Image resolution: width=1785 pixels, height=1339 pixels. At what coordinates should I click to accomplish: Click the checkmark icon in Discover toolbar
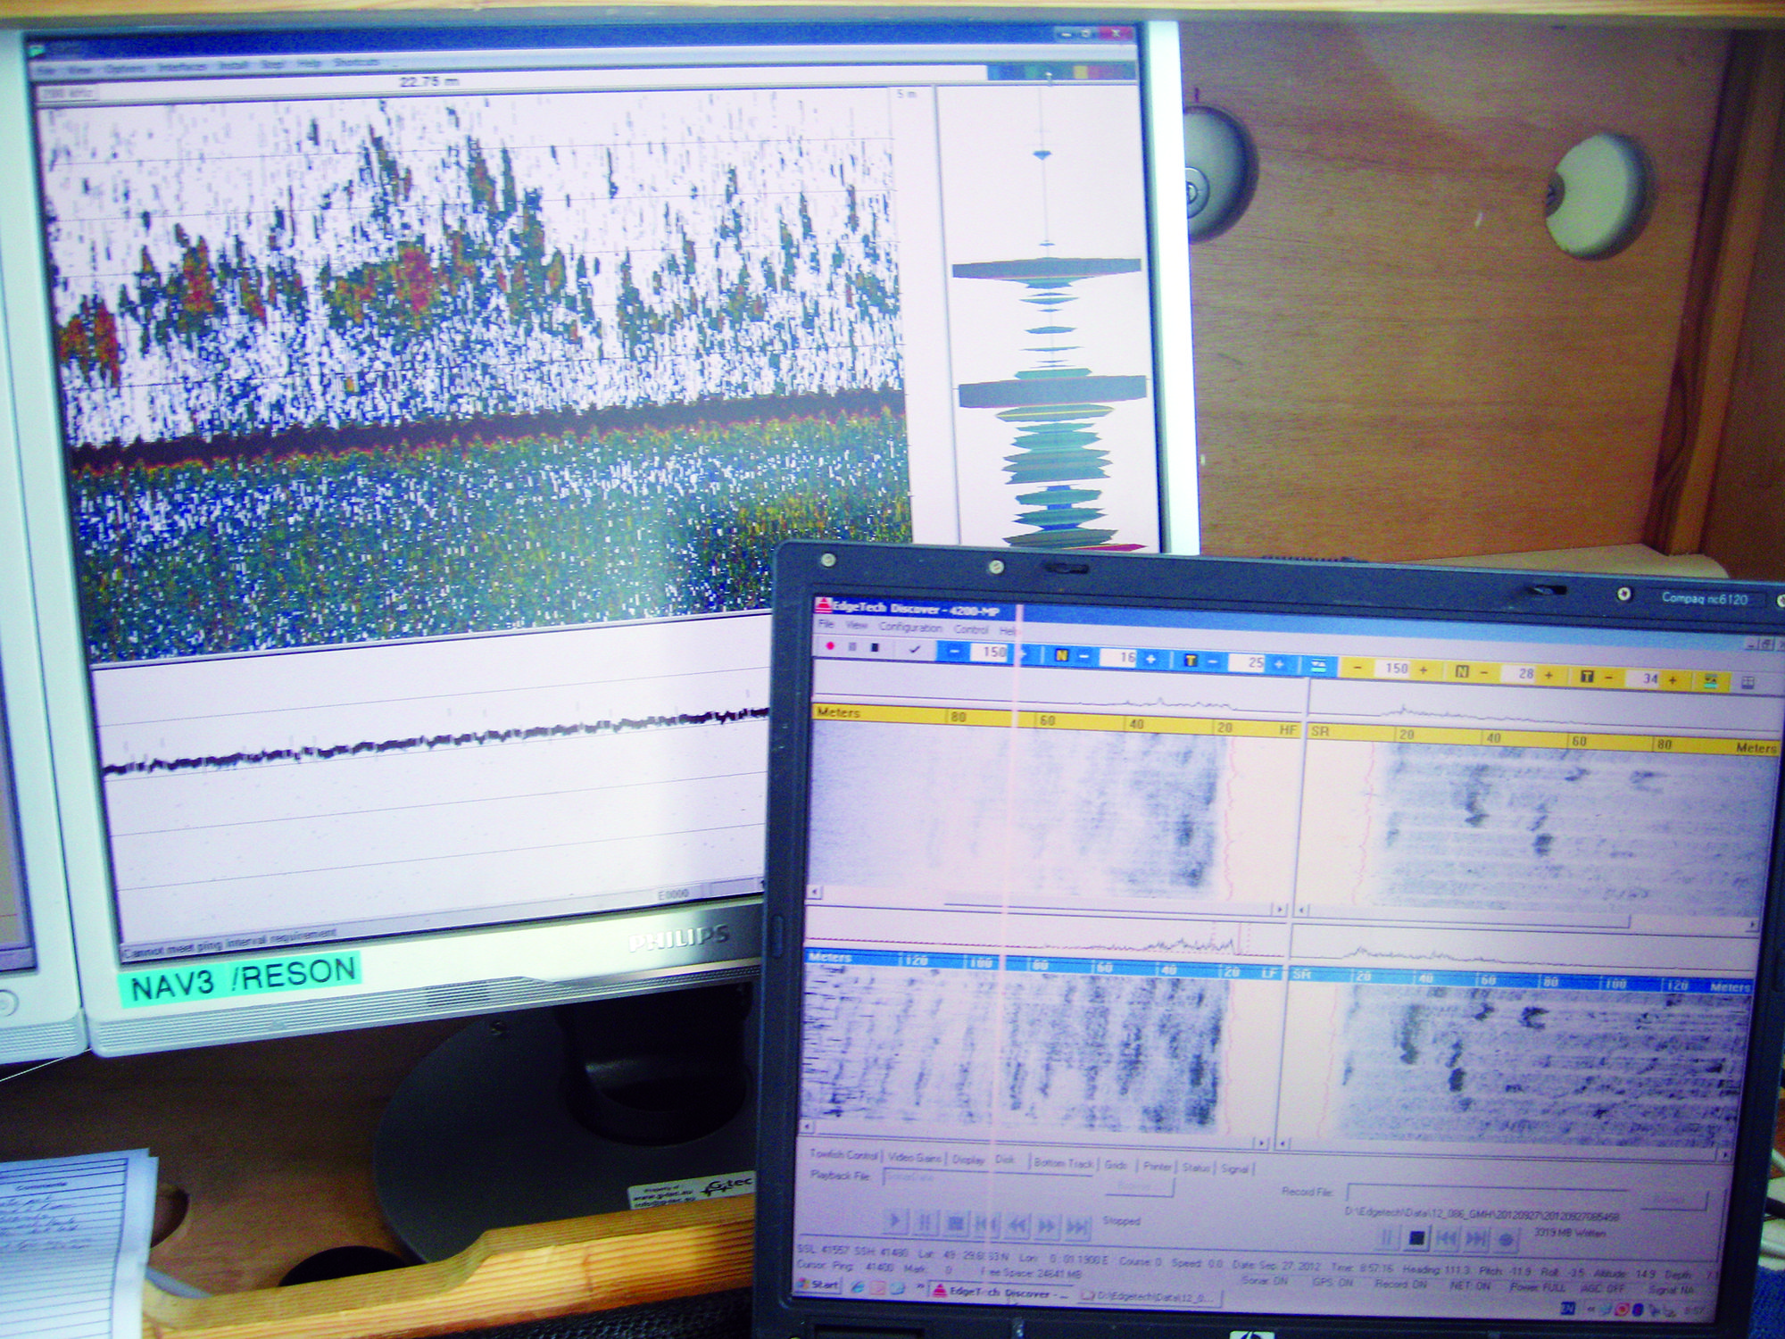pos(914,650)
